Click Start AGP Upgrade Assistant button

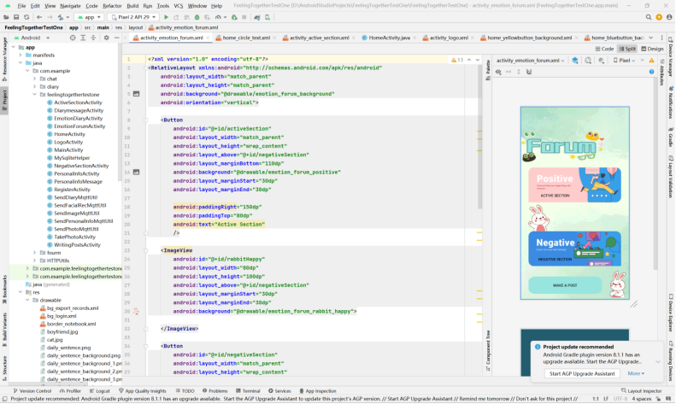point(582,373)
